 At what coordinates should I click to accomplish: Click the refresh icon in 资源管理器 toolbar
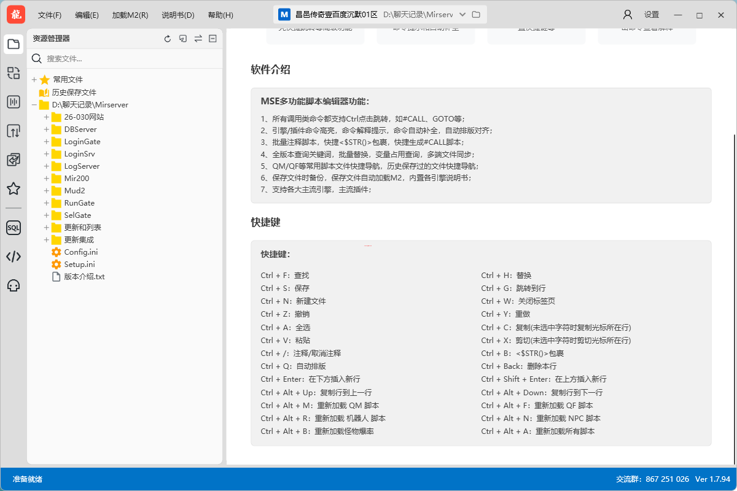[x=167, y=38]
